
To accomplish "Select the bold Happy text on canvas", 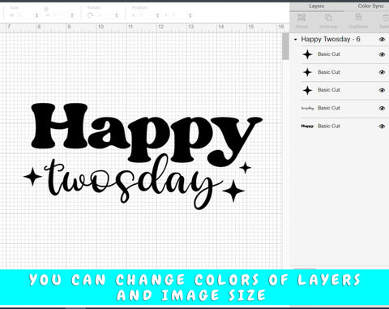I will [x=147, y=135].
